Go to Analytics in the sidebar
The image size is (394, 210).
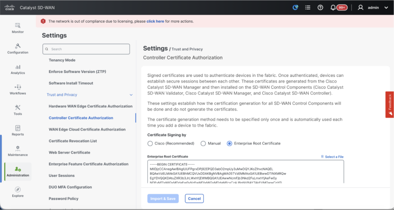coord(17,69)
